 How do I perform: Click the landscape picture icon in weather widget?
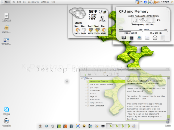104,12
